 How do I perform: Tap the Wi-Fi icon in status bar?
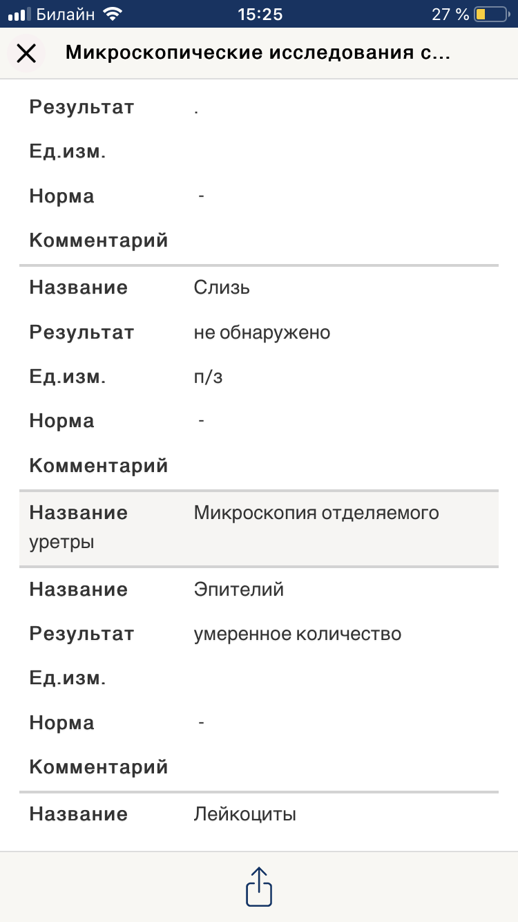(111, 14)
